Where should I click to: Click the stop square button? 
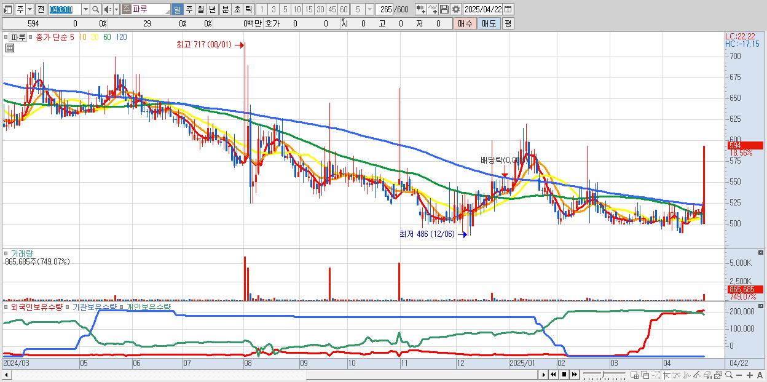coord(564,375)
